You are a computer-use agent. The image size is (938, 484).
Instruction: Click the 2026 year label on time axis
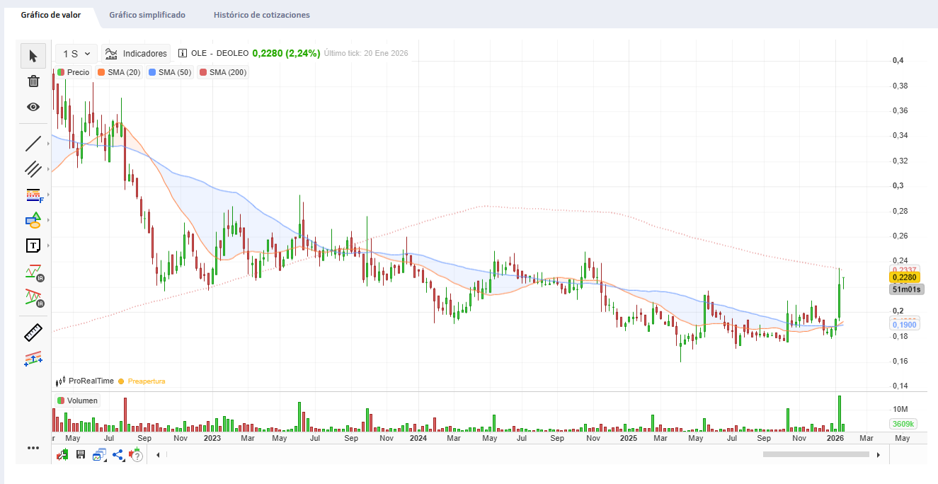pyautogui.click(x=835, y=438)
